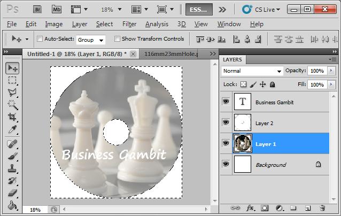Launch Adobe Bridge from the top bar
341x216 pixels.
(x=37, y=9)
